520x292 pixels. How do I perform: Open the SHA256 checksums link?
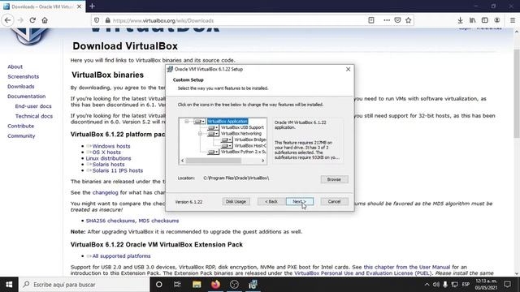coord(110,221)
